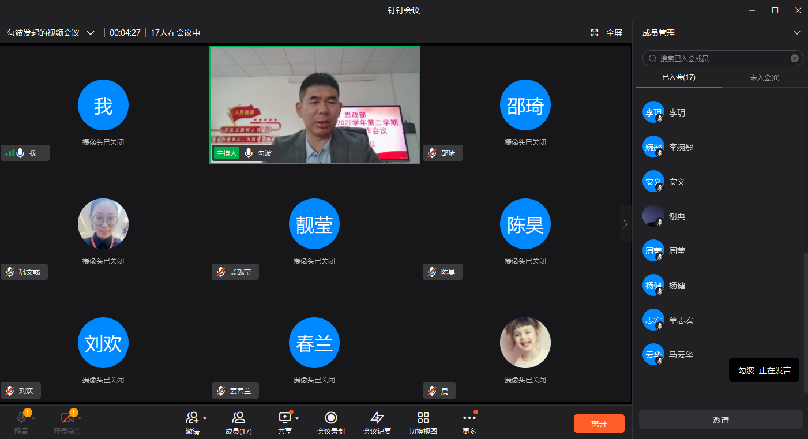Click the 共享 screen share icon
The height and width of the screenshot is (439, 808).
tap(285, 418)
